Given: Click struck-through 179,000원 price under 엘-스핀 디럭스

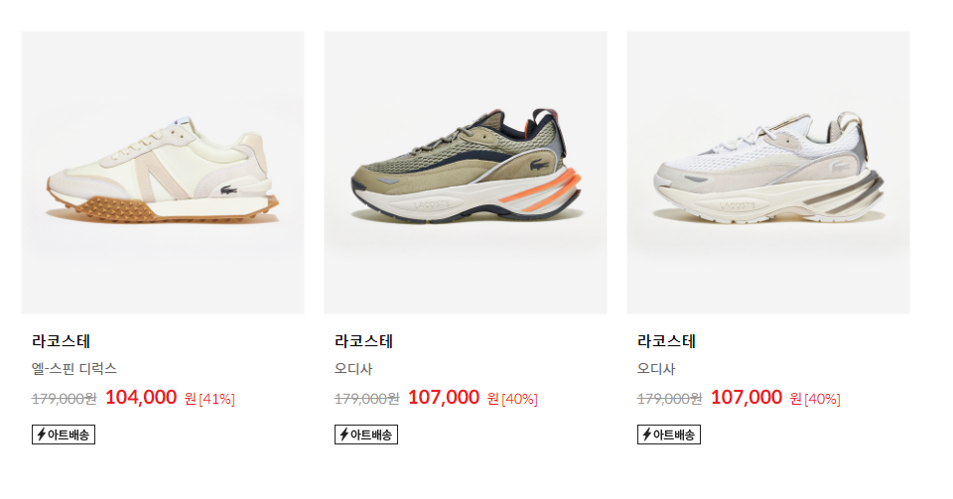Looking at the screenshot, I should coord(64,399).
